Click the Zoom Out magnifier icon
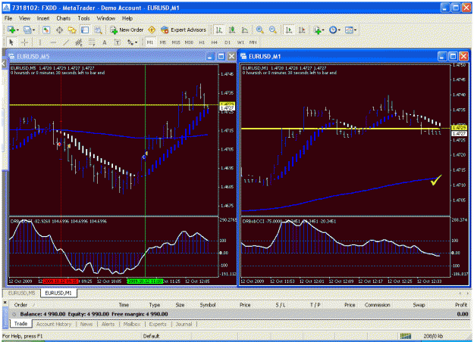The image size is (474, 342). [x=273, y=30]
